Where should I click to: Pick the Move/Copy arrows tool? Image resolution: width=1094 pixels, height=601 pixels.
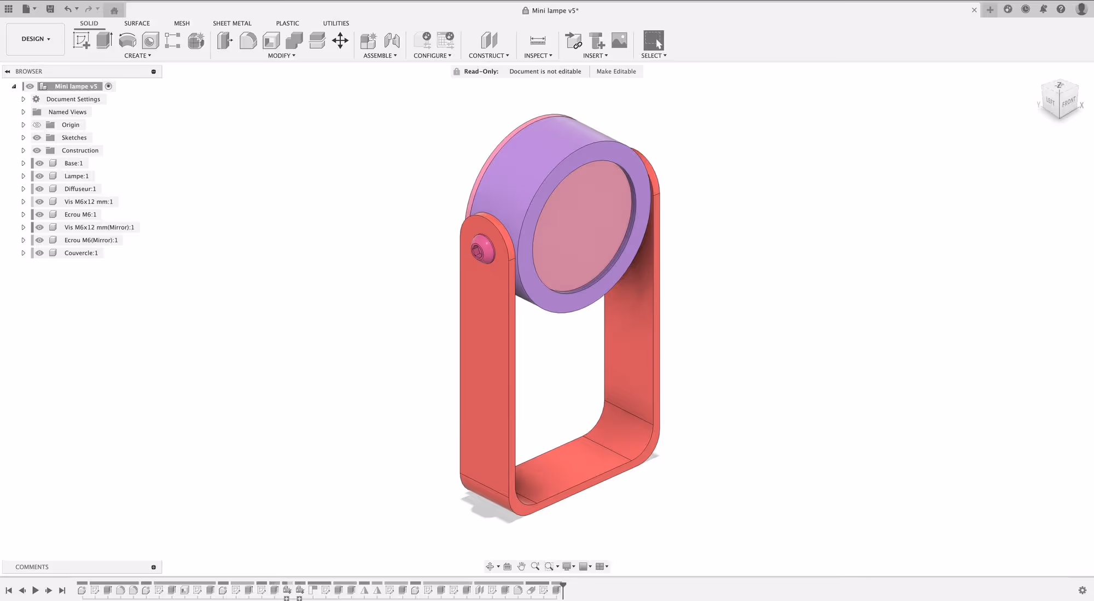pos(340,40)
